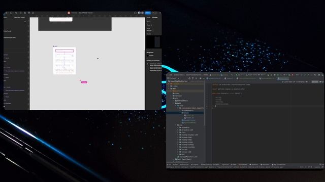
Task: Collapse the 'app' module in project tree
Action: (x=169, y=88)
